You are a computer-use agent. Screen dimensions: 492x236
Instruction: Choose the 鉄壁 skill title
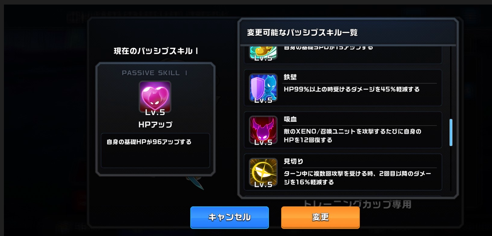coord(290,77)
